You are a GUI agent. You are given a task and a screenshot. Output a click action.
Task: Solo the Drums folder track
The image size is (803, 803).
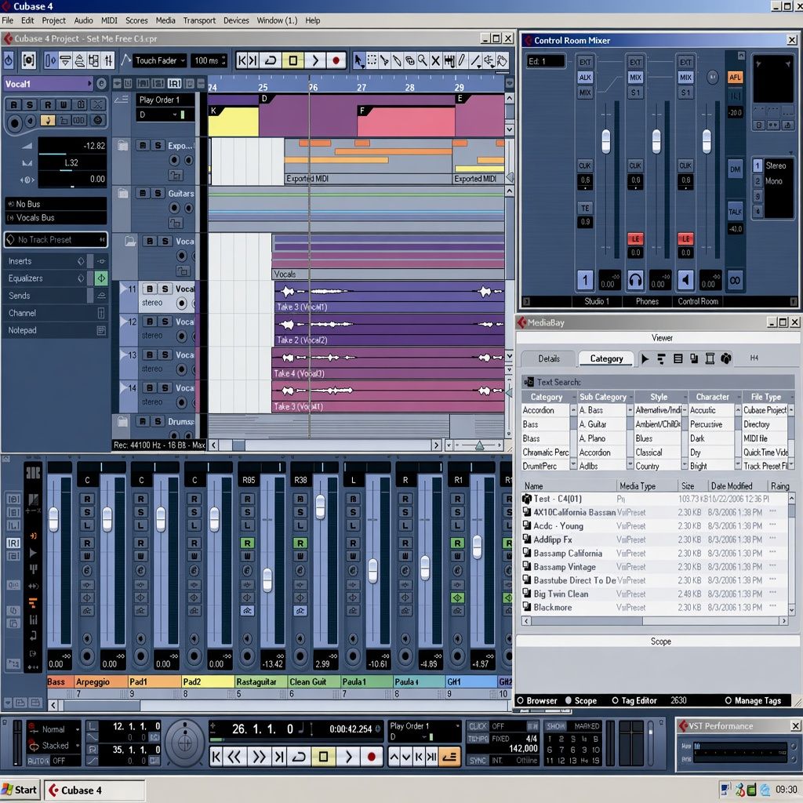tap(158, 421)
